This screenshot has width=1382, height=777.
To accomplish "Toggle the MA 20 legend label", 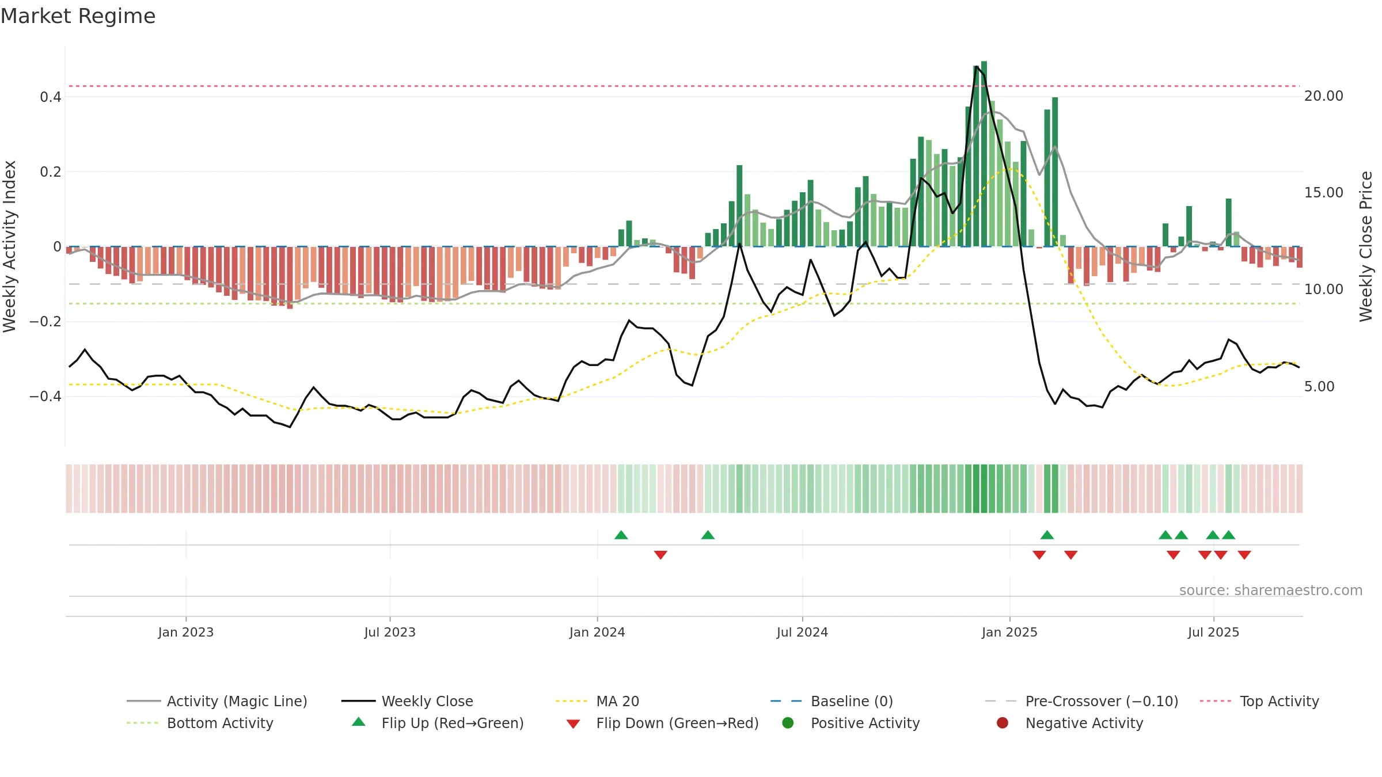I will 618,701.
